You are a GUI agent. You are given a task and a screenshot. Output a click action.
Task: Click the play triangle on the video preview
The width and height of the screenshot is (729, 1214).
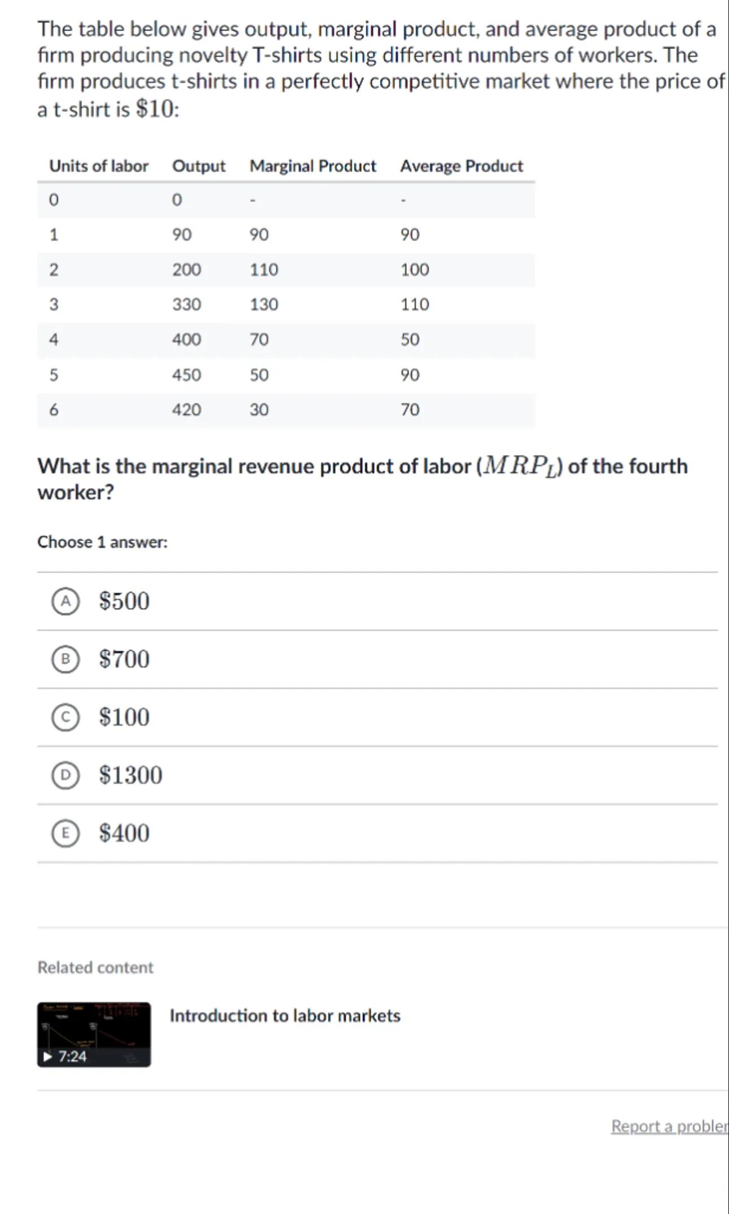[x=49, y=1056]
